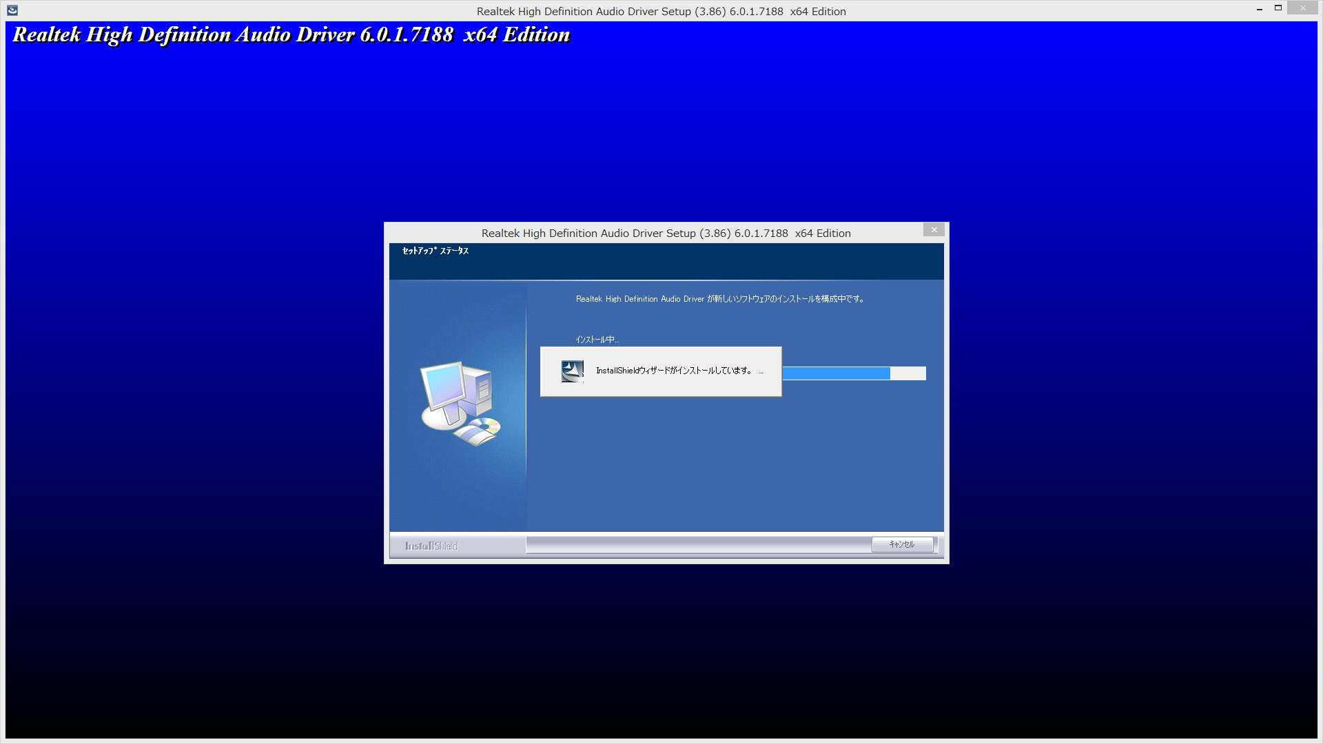1323x744 pixels.
Task: Close the main outer setup window
Action: coord(1302,8)
